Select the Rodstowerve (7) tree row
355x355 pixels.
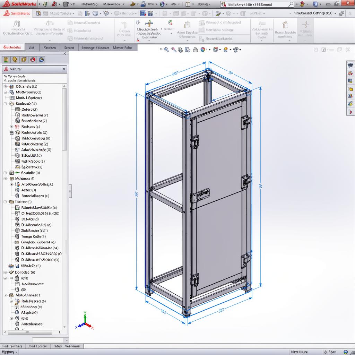pyautogui.click(x=32, y=115)
